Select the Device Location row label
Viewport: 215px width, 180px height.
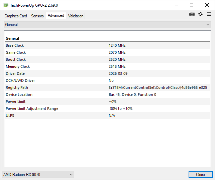click(x=19, y=95)
